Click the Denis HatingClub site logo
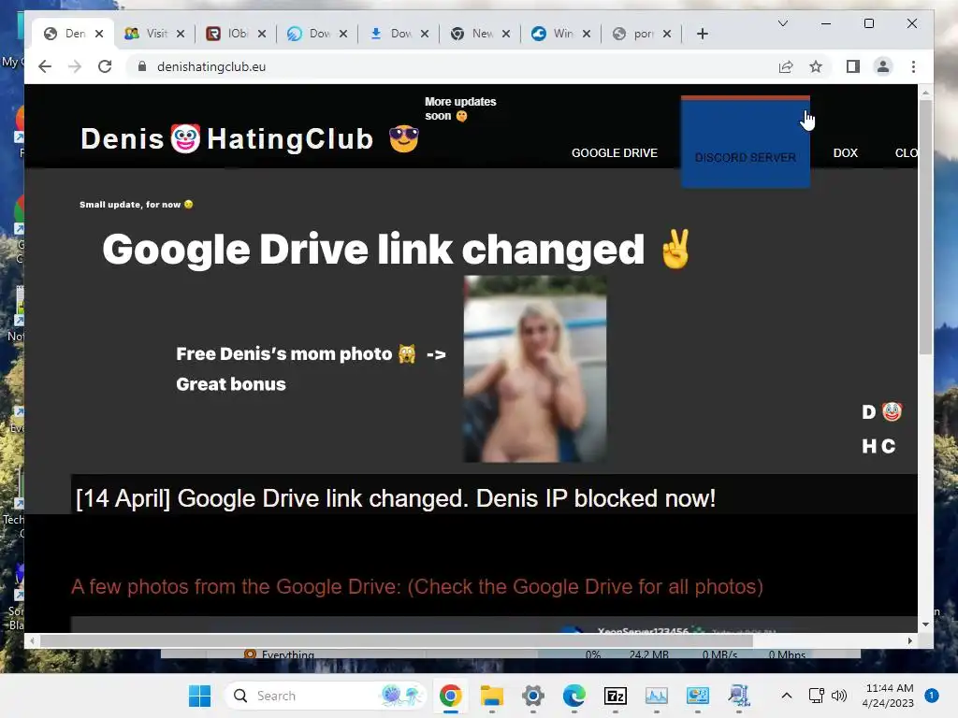 [251, 138]
